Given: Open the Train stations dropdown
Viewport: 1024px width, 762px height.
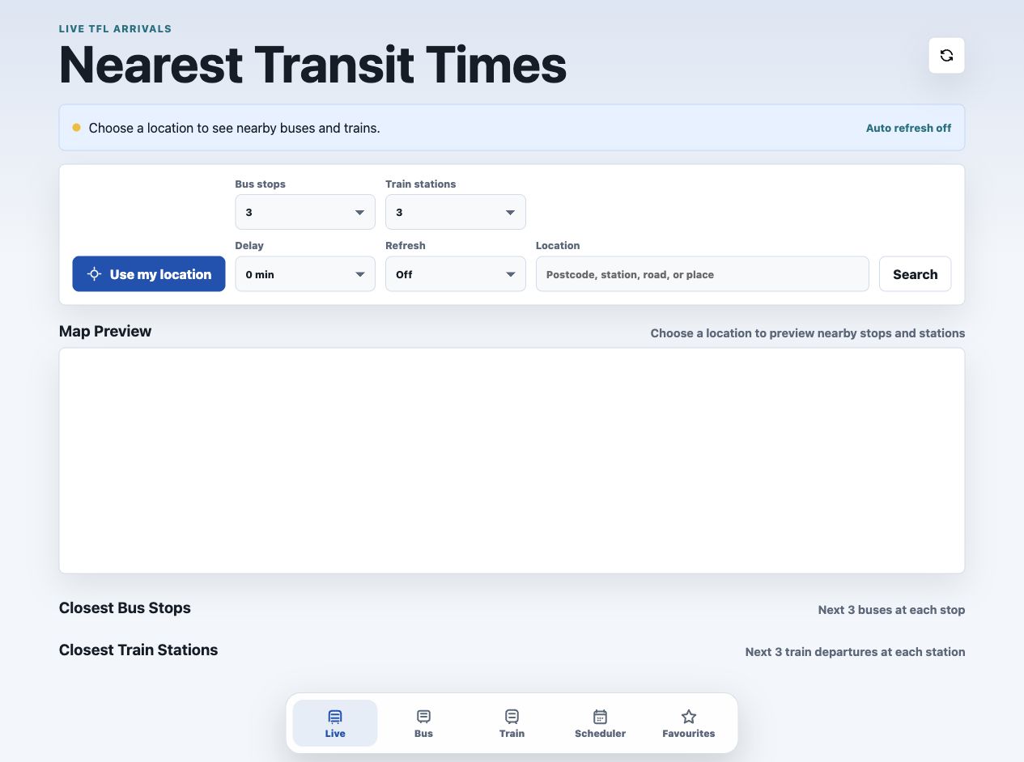Looking at the screenshot, I should (x=456, y=212).
